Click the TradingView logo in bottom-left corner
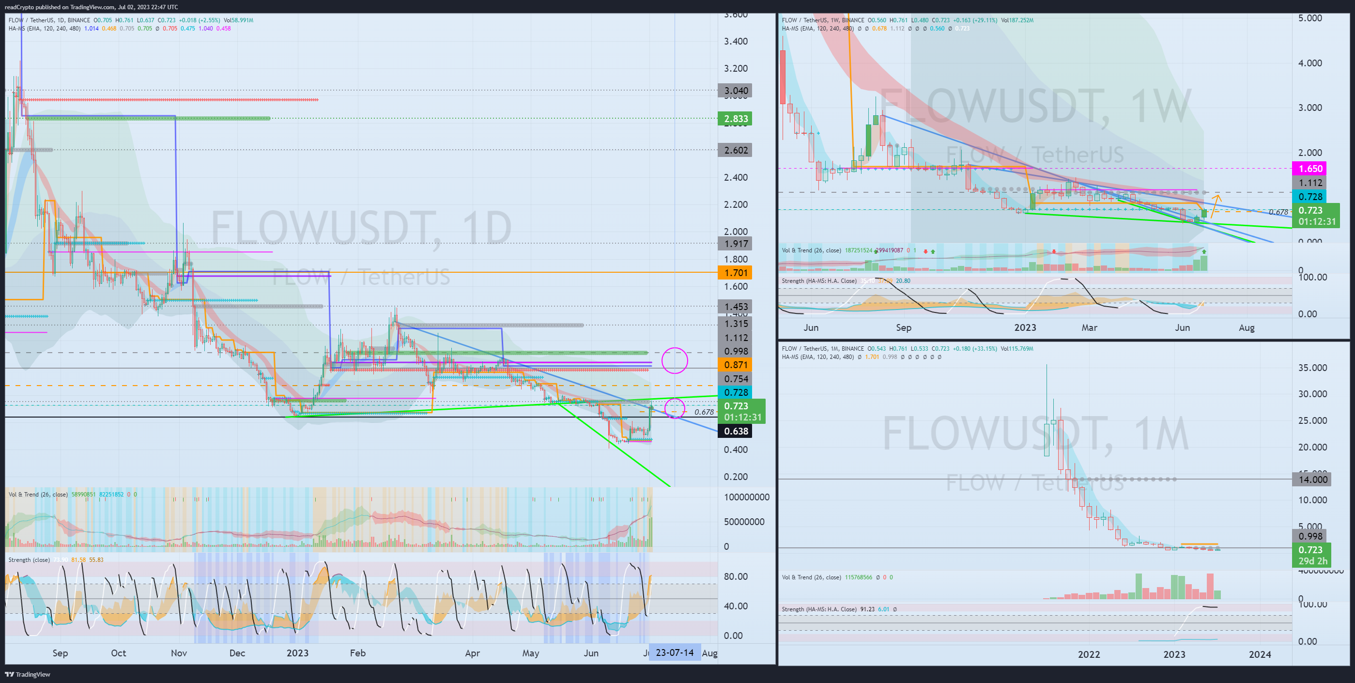This screenshot has width=1355, height=683. pyautogui.click(x=27, y=674)
